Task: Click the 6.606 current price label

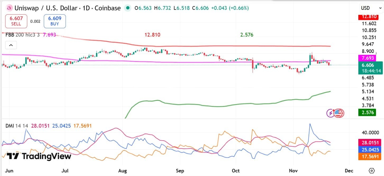Action: click(x=368, y=65)
